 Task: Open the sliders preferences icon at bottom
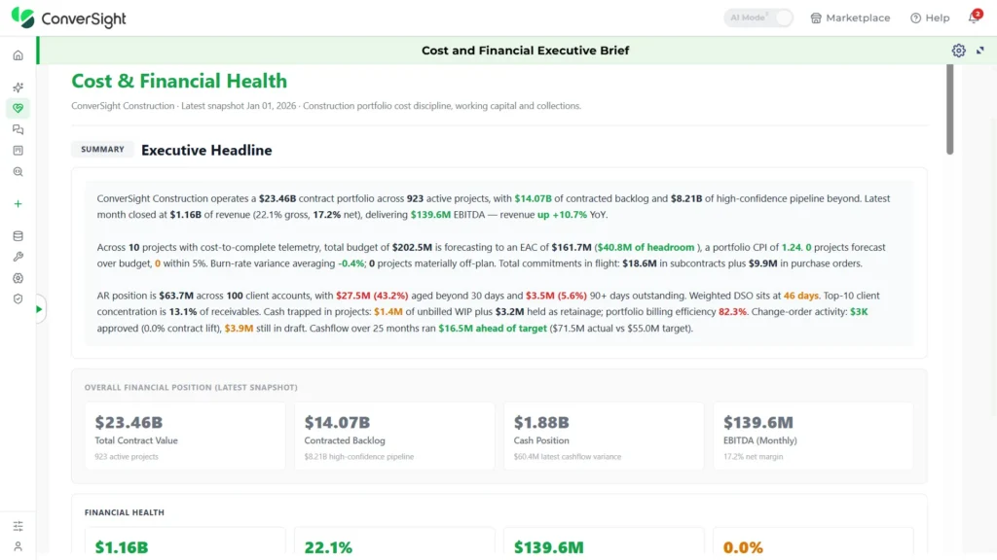[18, 526]
